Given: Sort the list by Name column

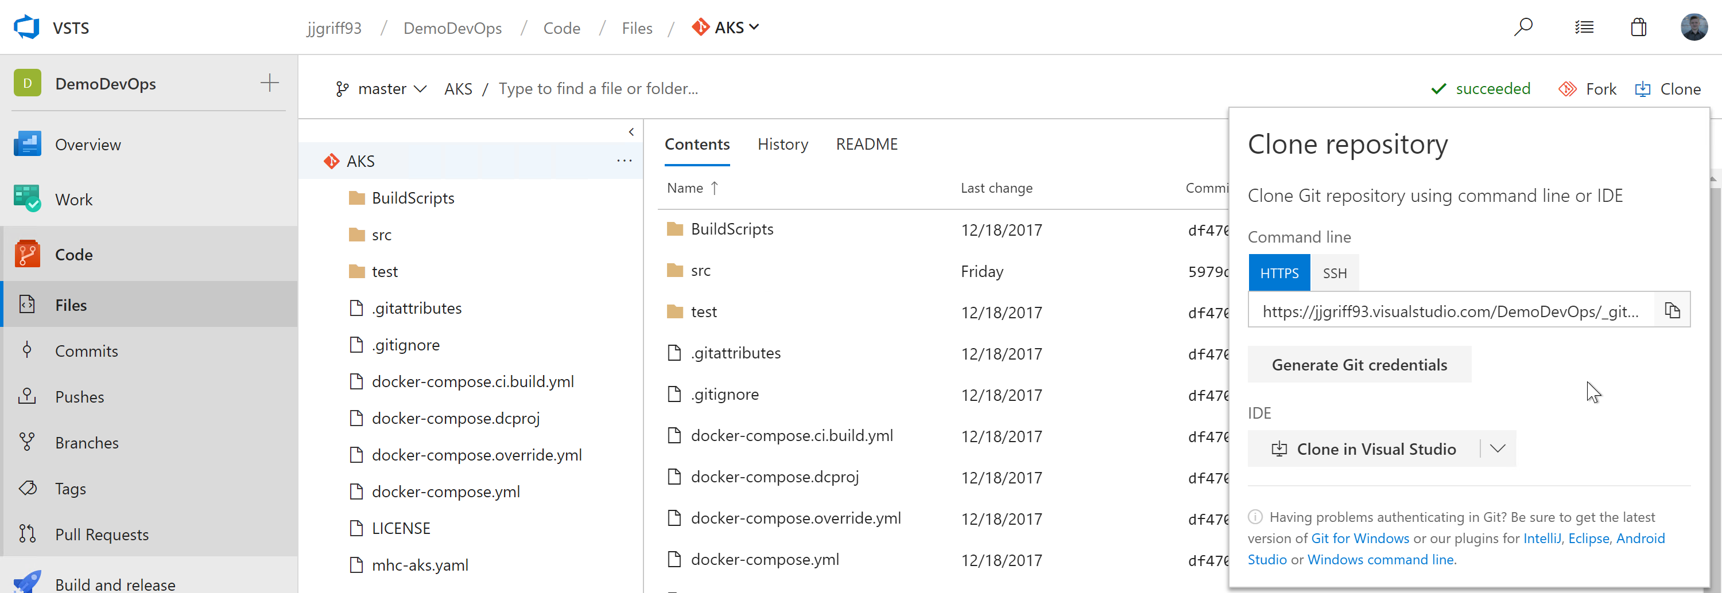Looking at the screenshot, I should [693, 188].
